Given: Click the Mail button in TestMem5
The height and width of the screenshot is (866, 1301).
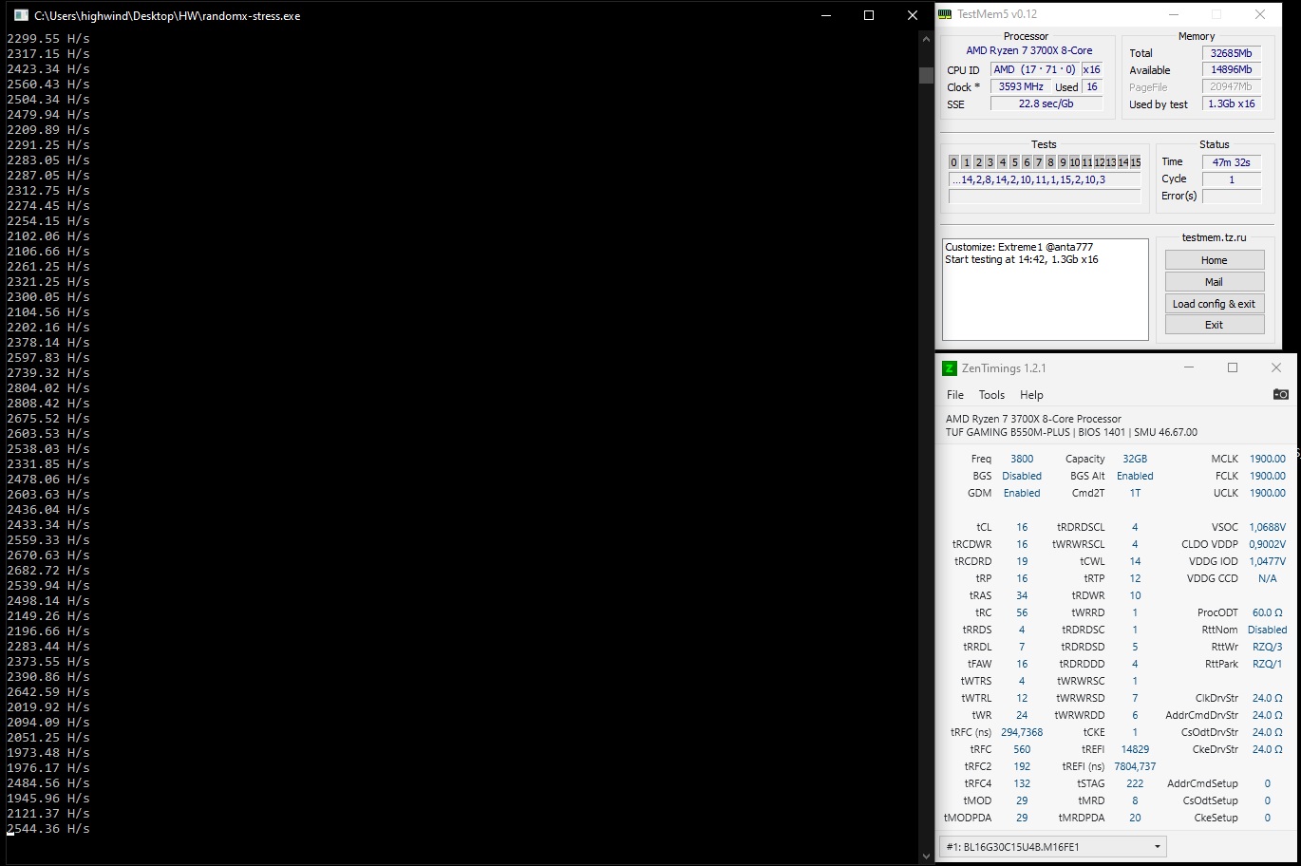Looking at the screenshot, I should (x=1215, y=282).
